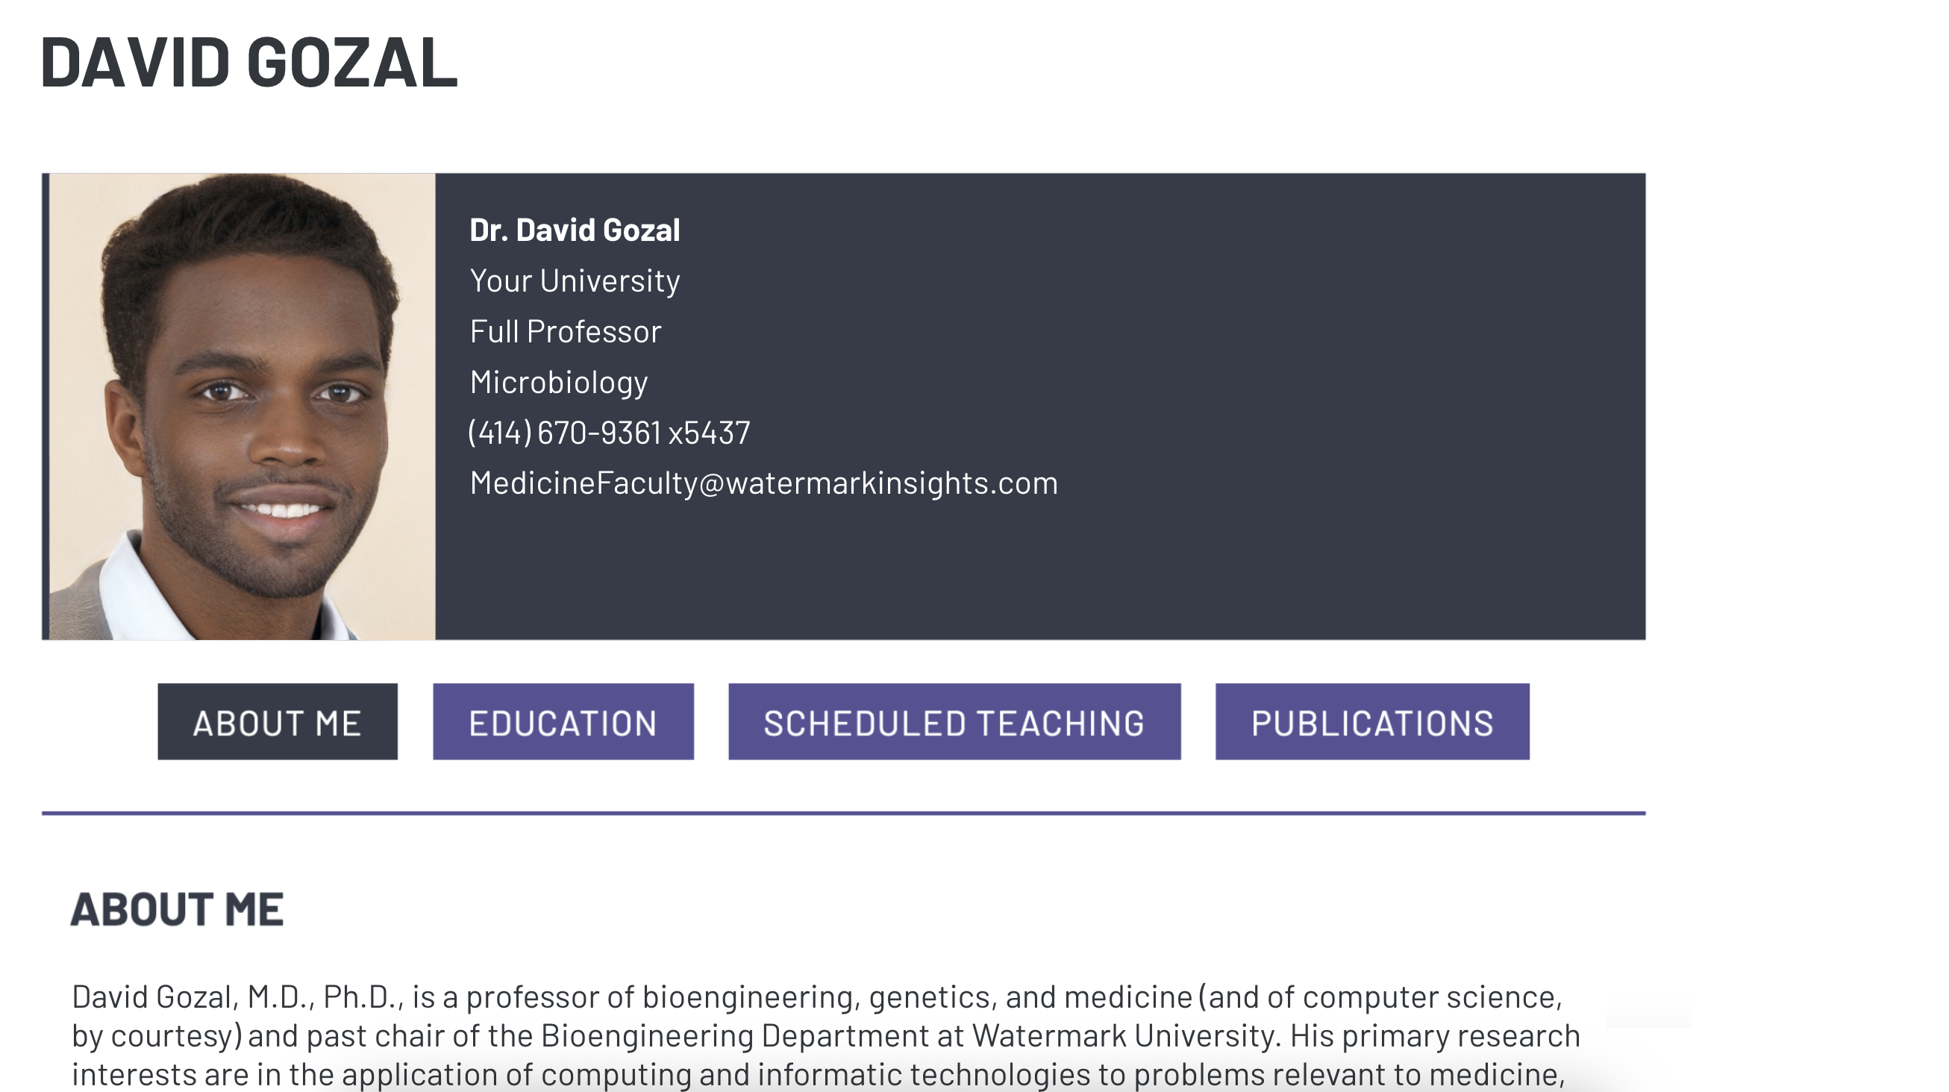Switch to the Education tab
The image size is (1949, 1092).
(563, 722)
